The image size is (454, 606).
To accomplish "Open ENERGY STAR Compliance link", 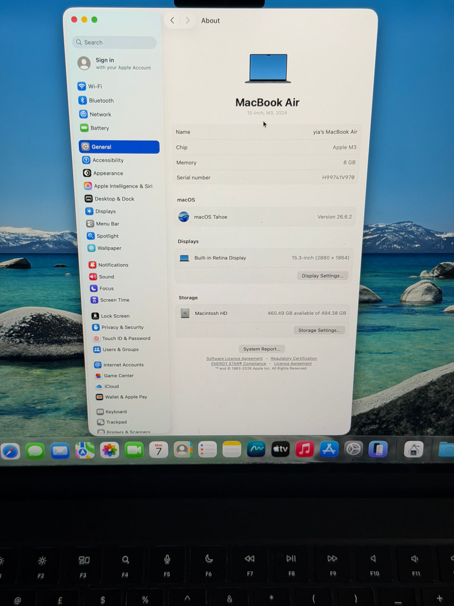I will pyautogui.click(x=238, y=364).
